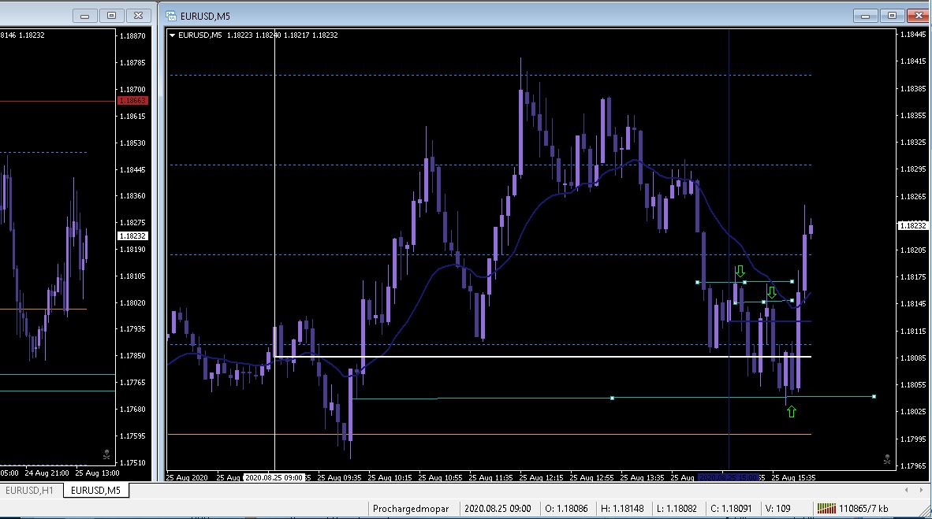Select the orange horizontal line on M5 chart

[489, 434]
